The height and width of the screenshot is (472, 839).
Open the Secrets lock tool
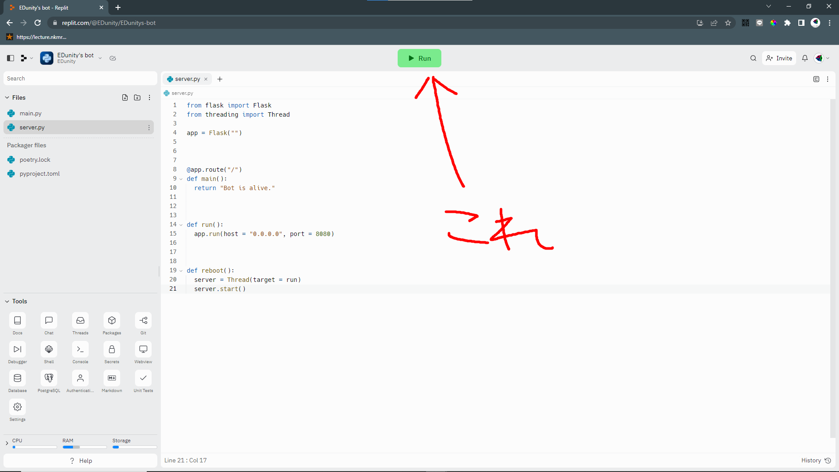coord(112,350)
